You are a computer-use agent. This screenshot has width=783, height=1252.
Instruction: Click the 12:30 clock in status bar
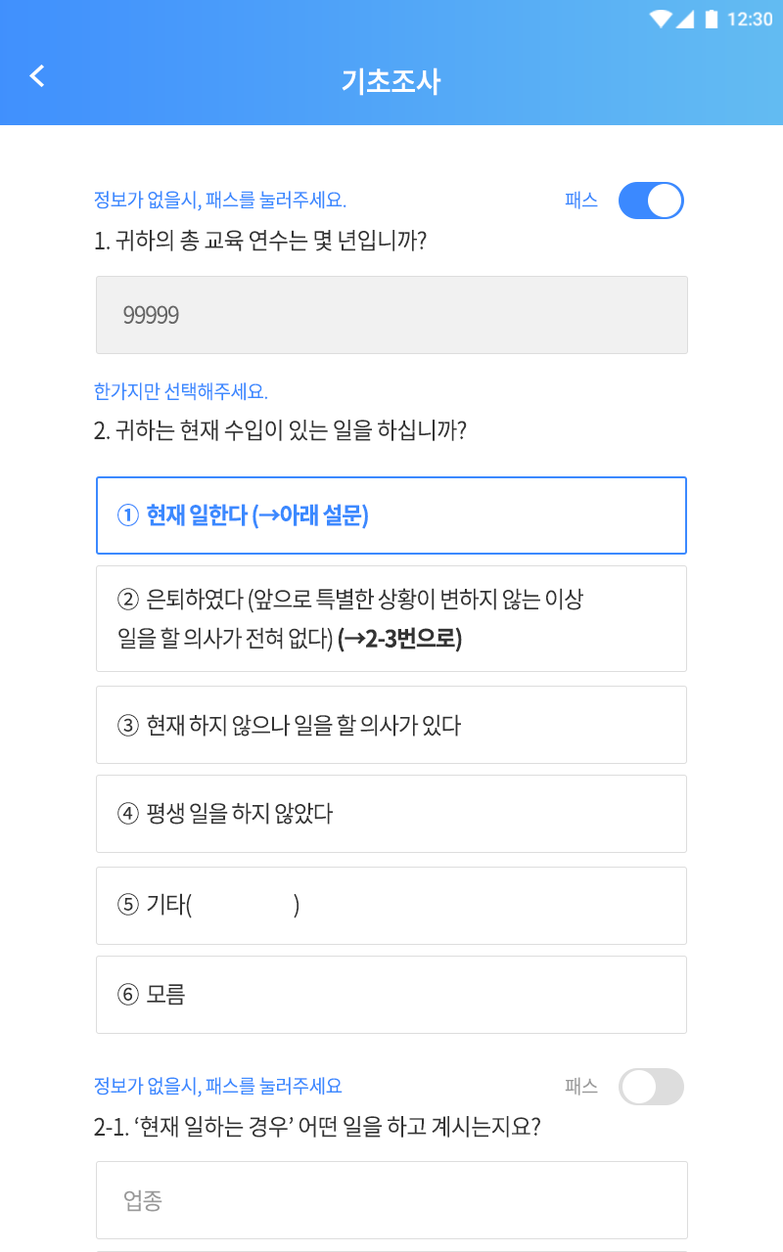point(751,19)
